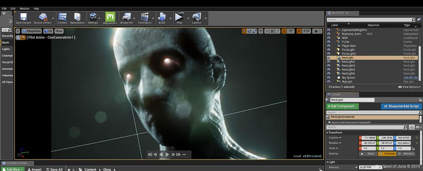Click the camera view icon beside Pilot Active

pos(23,38)
